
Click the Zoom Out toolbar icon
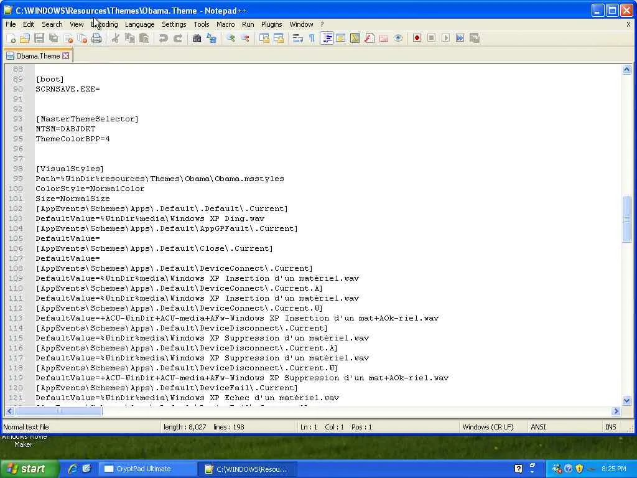pos(245,38)
